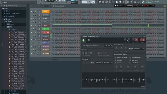Image resolution: width=167 pixels, height=94 pixels.
Task: Click the pencil icon in recorder bar
Action: [142, 6]
